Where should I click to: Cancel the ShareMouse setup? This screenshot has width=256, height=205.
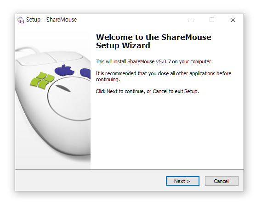pyautogui.click(x=222, y=181)
